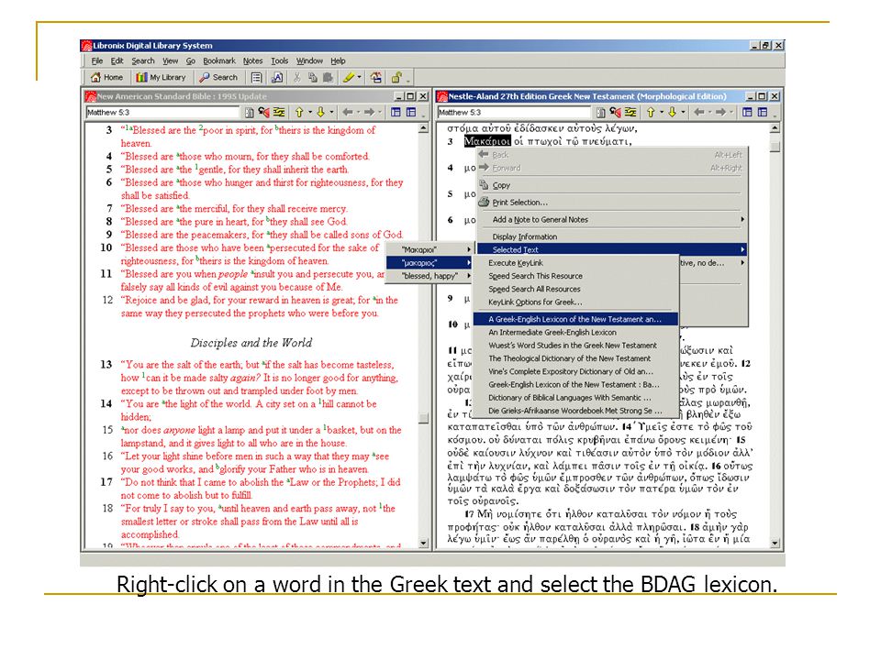
Task: Click the padlock icon in main toolbar
Action: [x=397, y=77]
